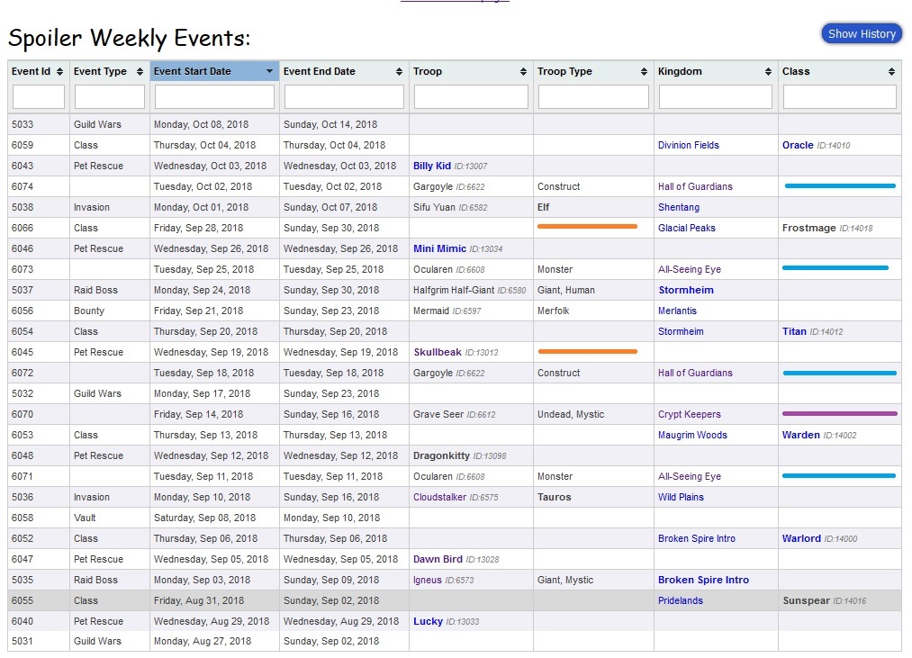Click sort arrows in Troop header
The height and width of the screenshot is (658, 912).
524,72
